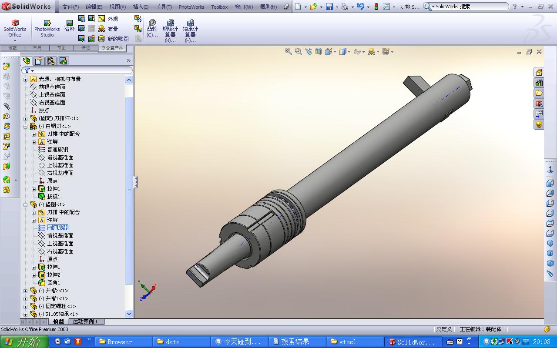The width and height of the screenshot is (557, 348).
Task: Open the steel folder in the taskbar
Action: click(355, 342)
